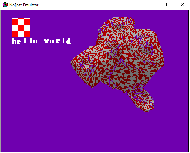190x153 pixels.
Task: Click the word "hello" in the emulator
Action: (x=25, y=41)
